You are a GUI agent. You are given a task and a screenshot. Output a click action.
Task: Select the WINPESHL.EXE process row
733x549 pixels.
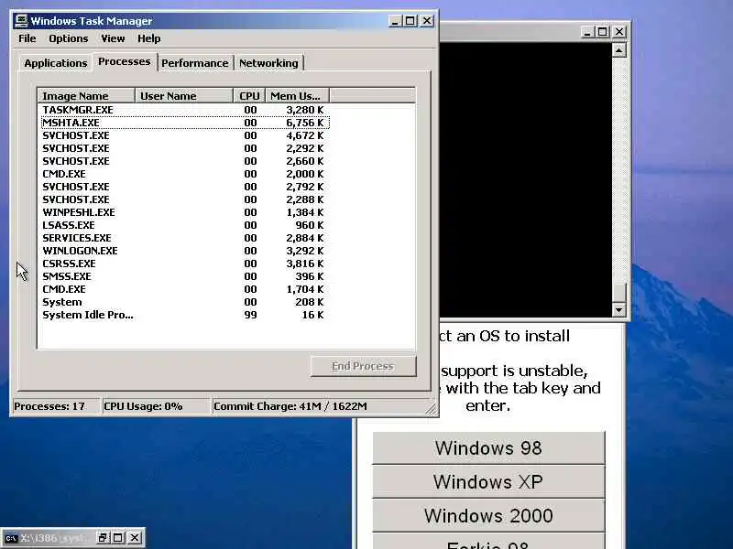(x=185, y=212)
